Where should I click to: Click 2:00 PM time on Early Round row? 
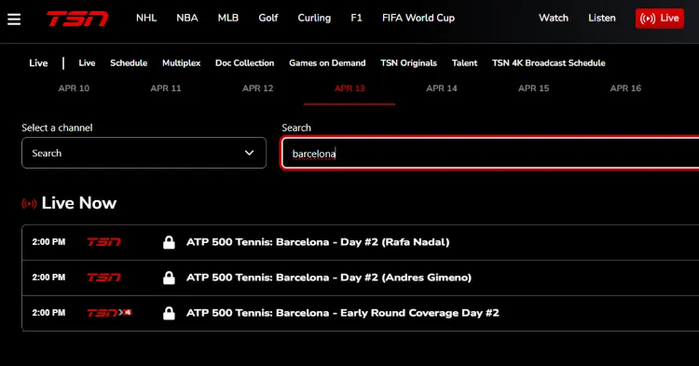[48, 313]
